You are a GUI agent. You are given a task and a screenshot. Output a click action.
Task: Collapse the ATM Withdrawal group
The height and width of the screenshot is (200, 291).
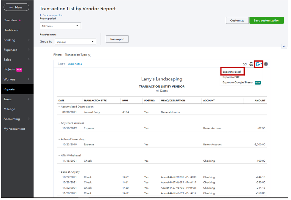click(59, 156)
